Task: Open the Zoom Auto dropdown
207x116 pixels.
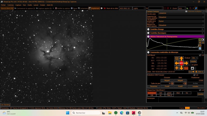Action: point(182,8)
